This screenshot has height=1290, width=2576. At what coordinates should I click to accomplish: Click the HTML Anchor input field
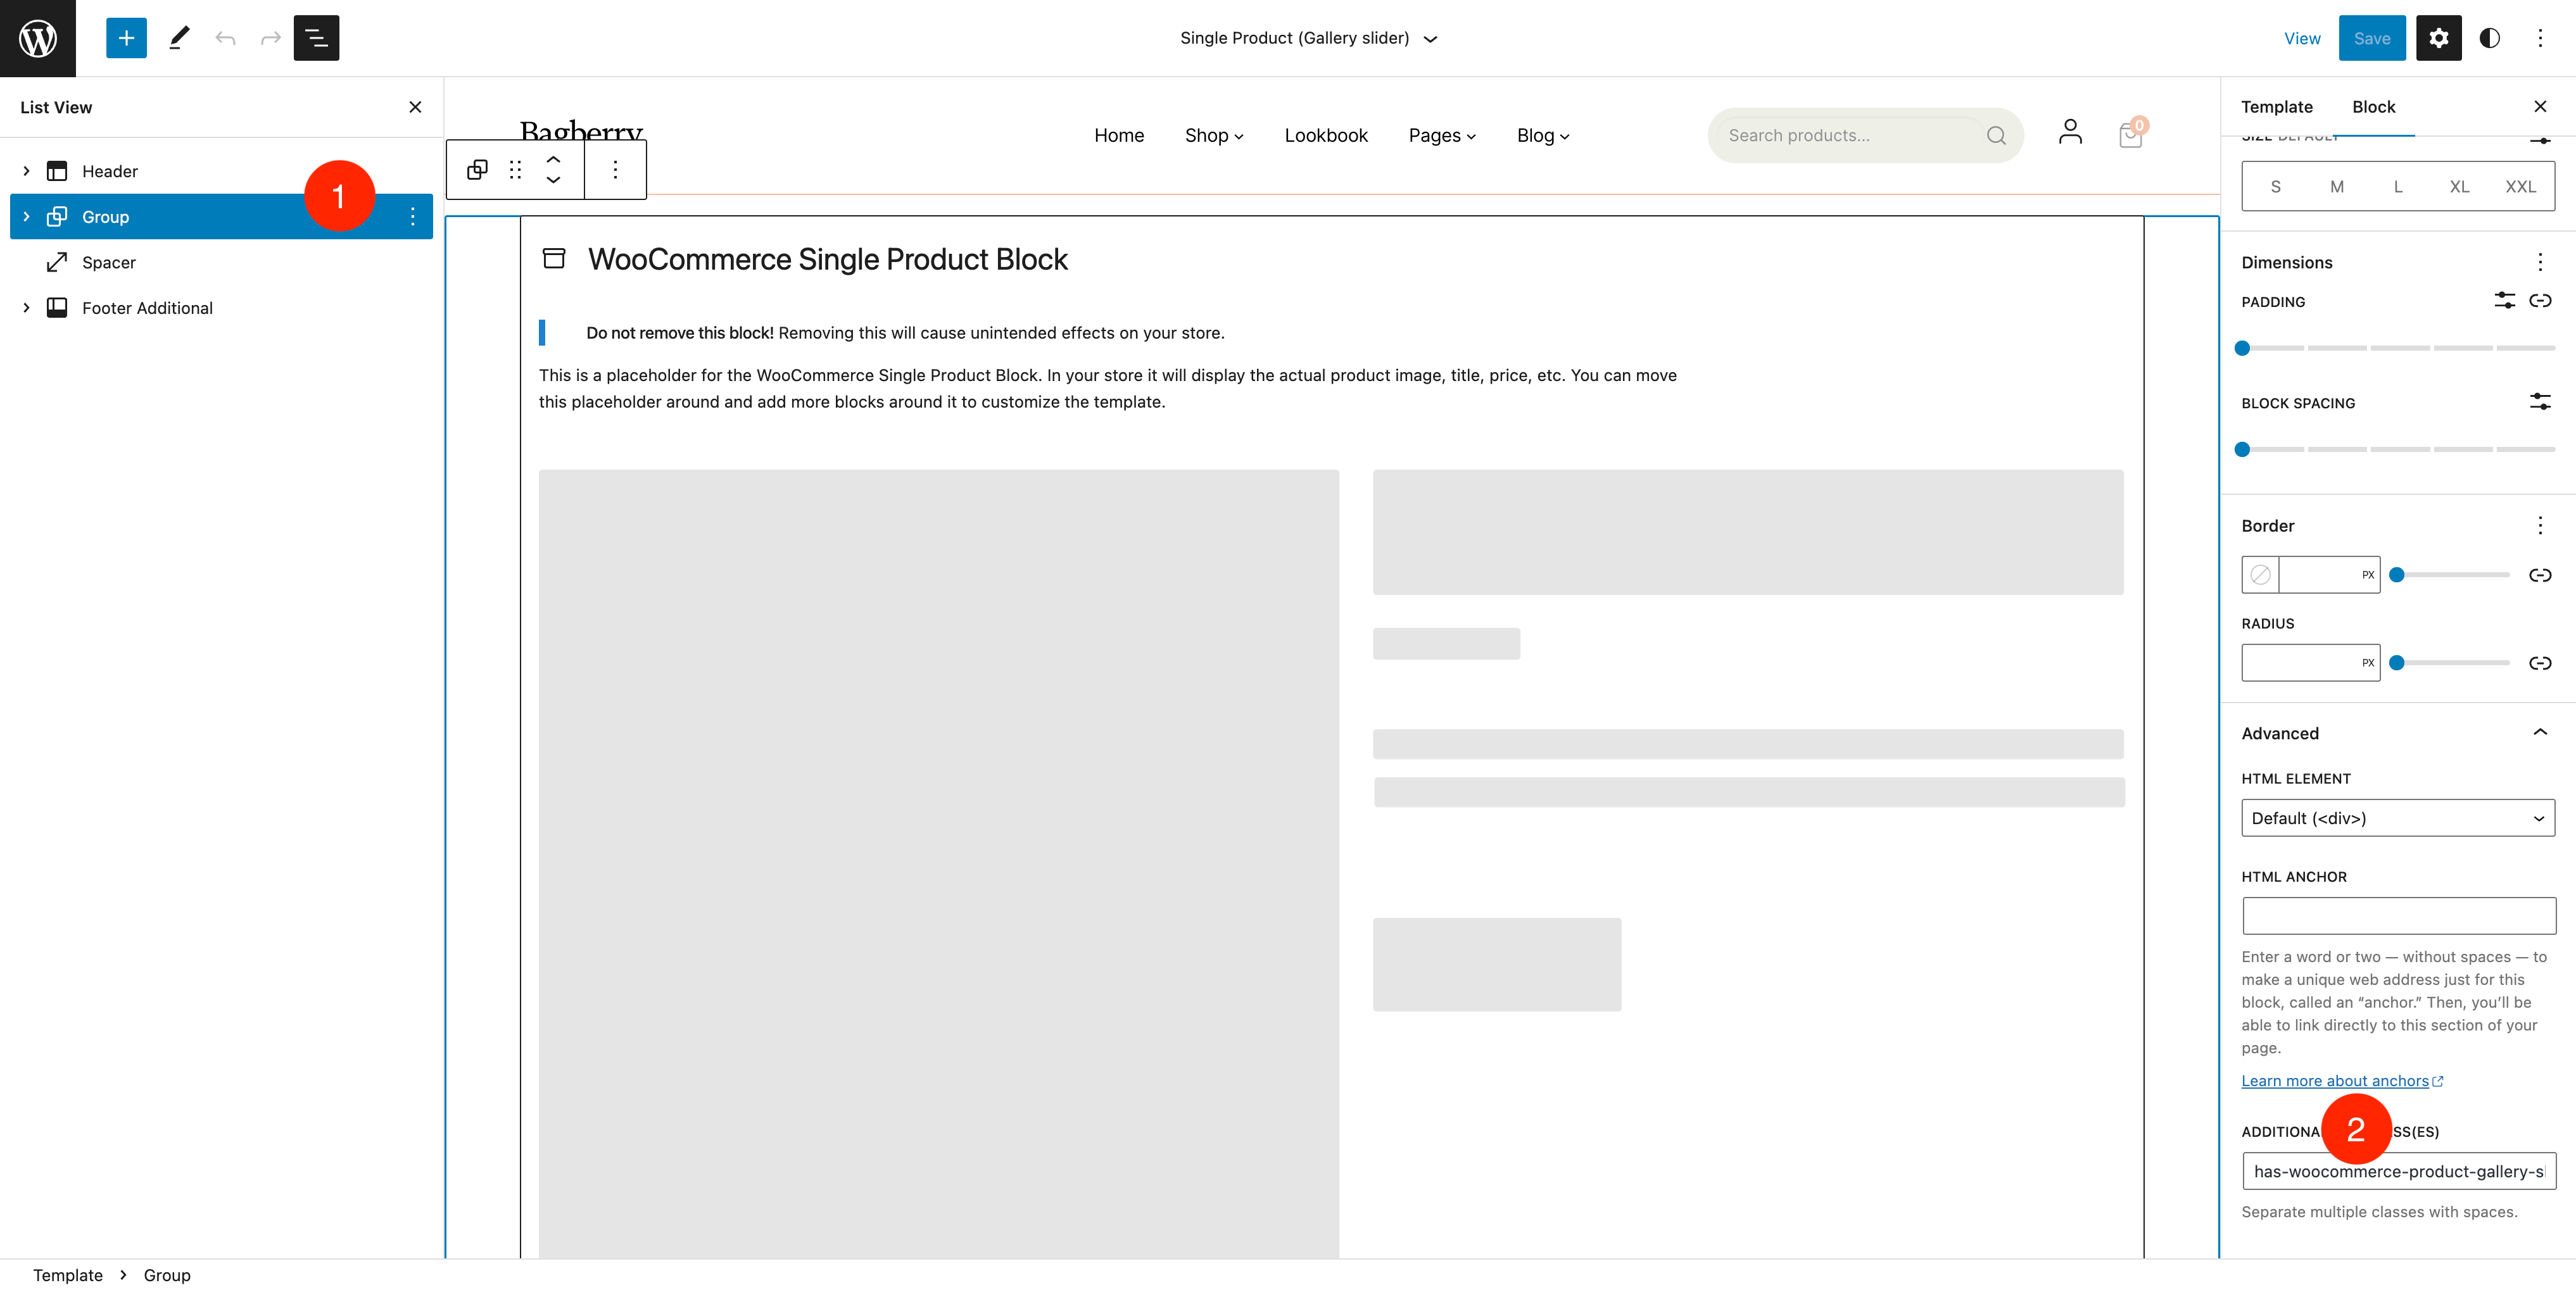click(x=2398, y=915)
